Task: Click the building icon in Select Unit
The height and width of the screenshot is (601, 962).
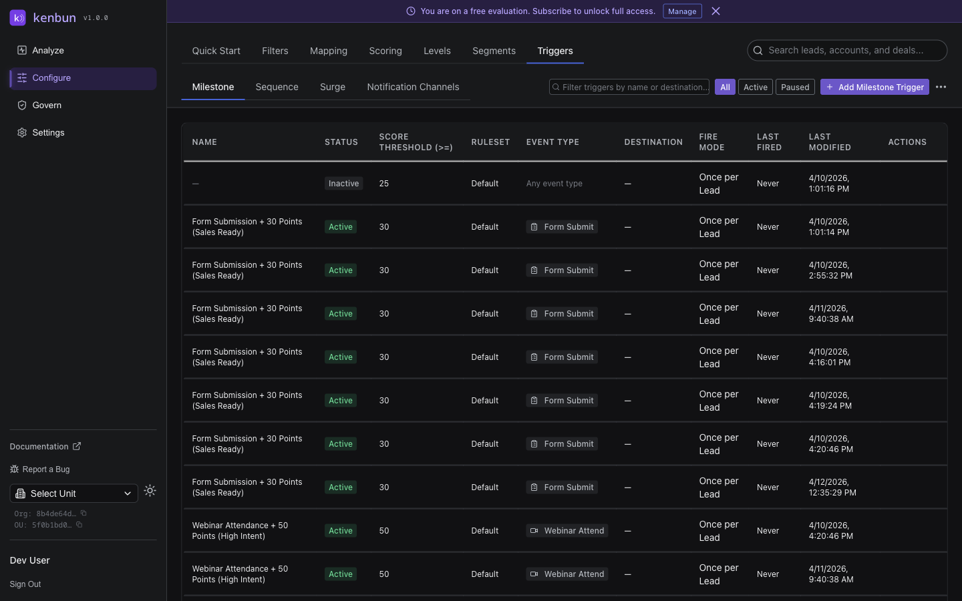Action: pyautogui.click(x=21, y=493)
